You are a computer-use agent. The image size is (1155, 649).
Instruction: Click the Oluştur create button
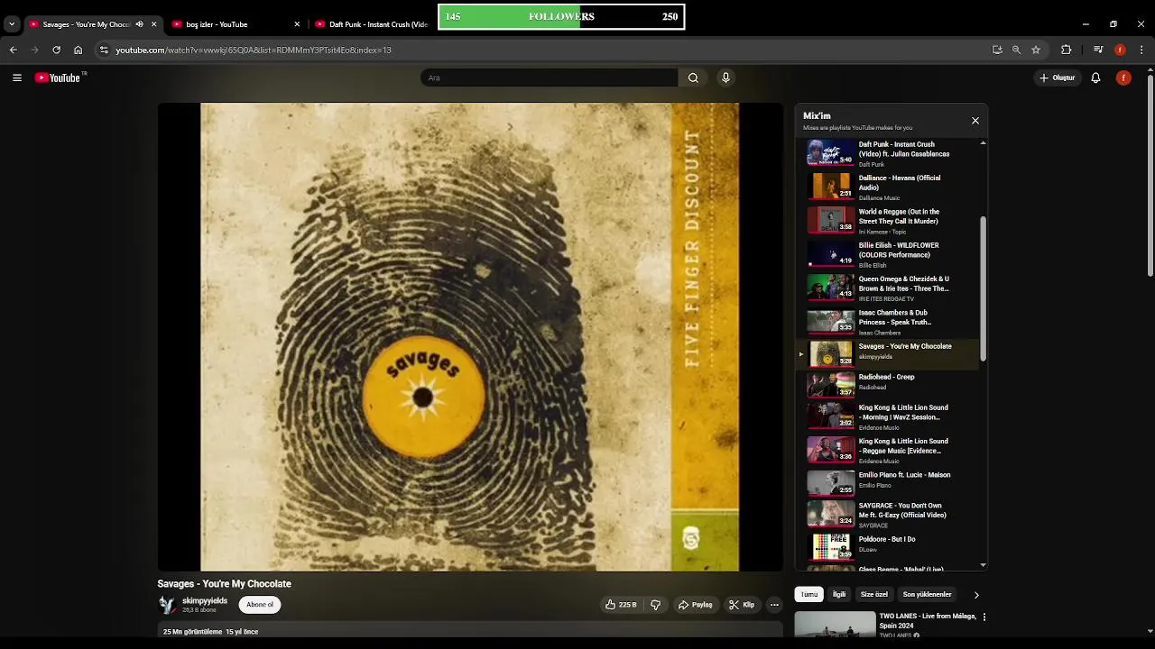1056,78
